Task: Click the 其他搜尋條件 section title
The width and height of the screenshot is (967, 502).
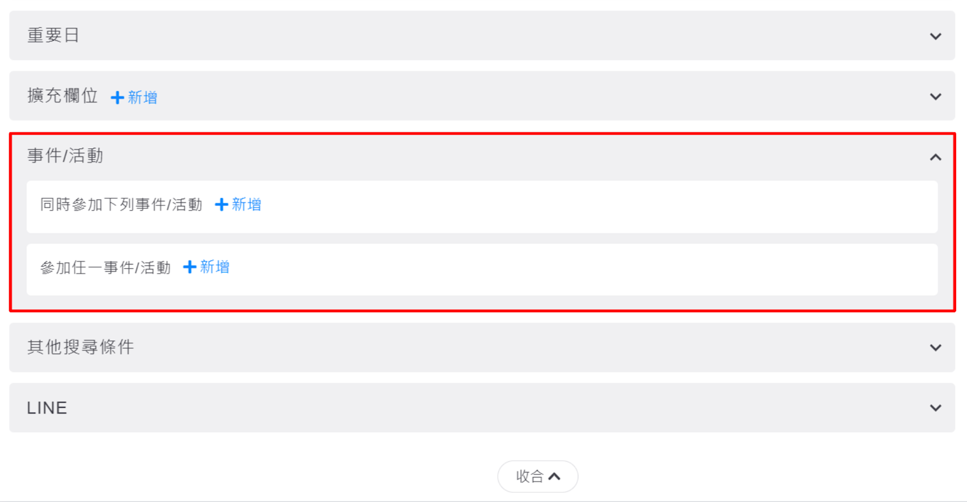Action: (80, 347)
